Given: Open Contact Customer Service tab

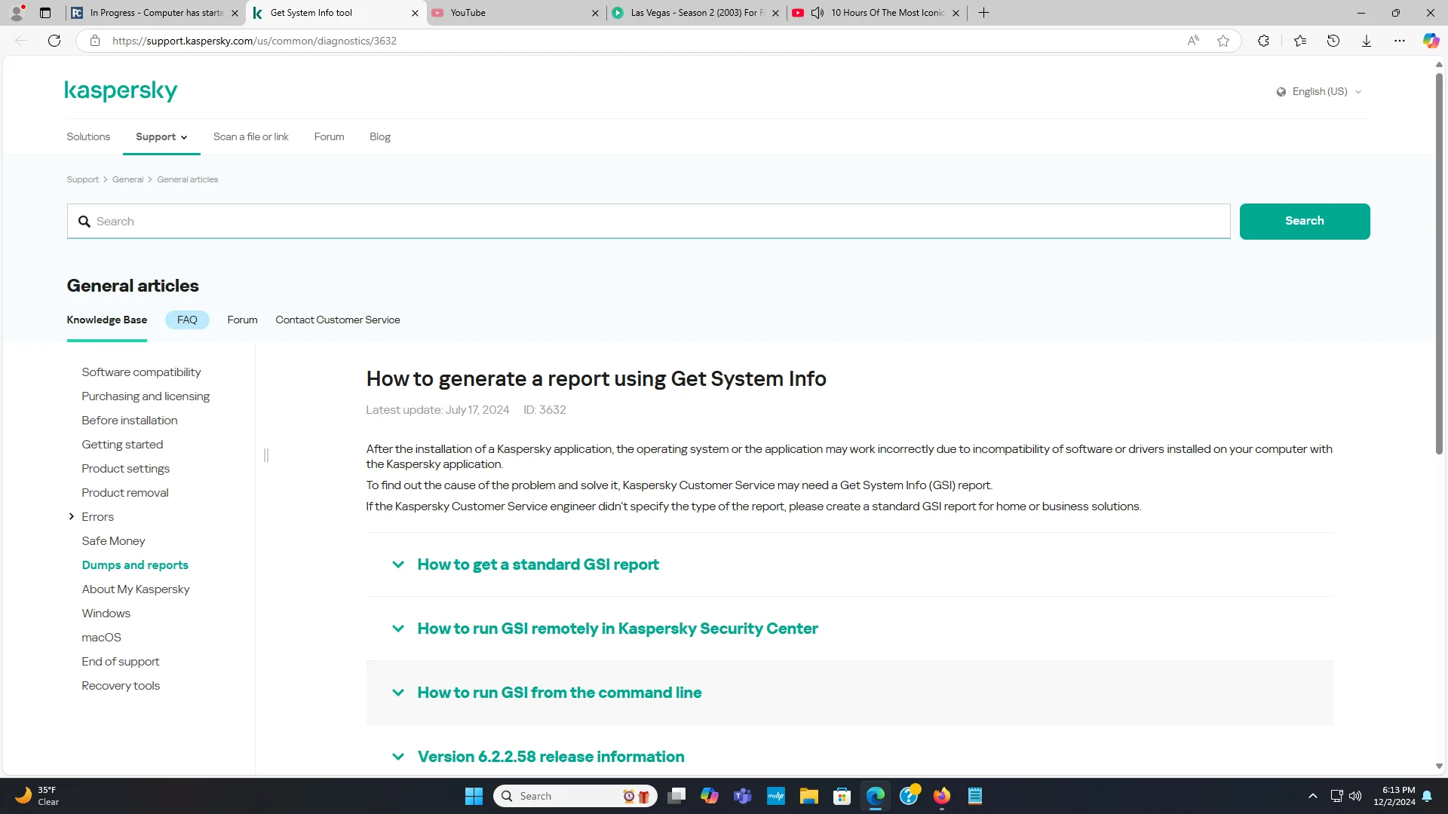Looking at the screenshot, I should [338, 320].
